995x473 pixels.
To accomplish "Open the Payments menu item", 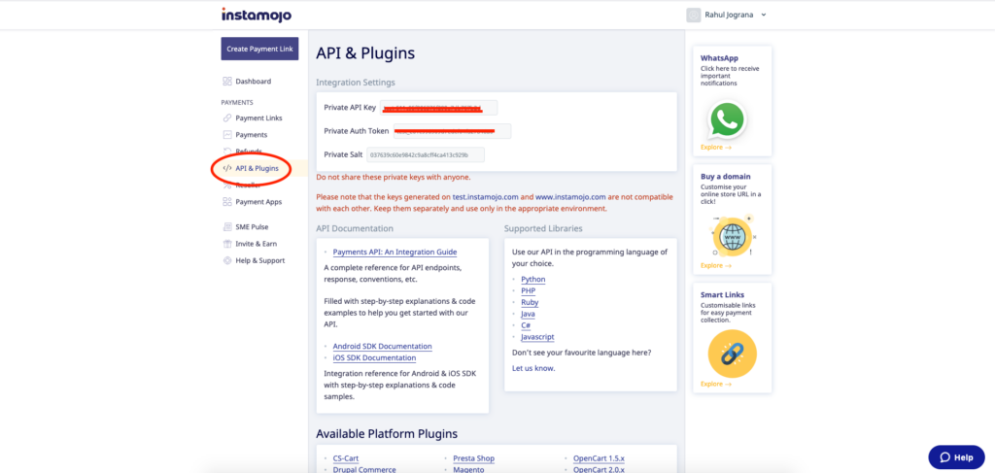I will (x=251, y=135).
